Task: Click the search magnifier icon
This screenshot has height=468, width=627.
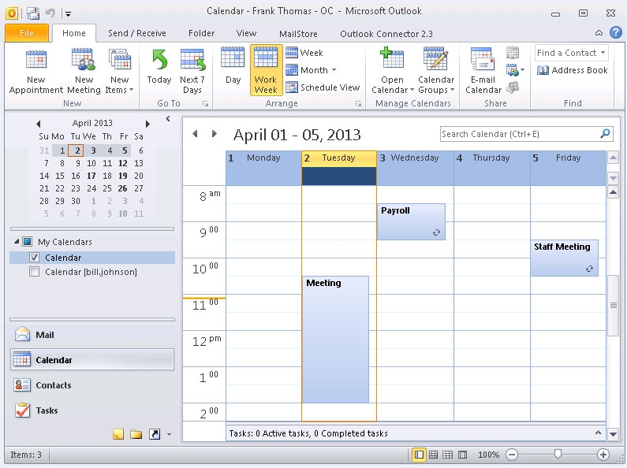Action: (x=606, y=133)
